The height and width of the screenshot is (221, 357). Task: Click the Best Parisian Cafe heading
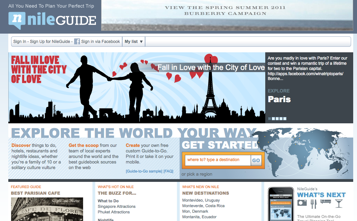36,193
